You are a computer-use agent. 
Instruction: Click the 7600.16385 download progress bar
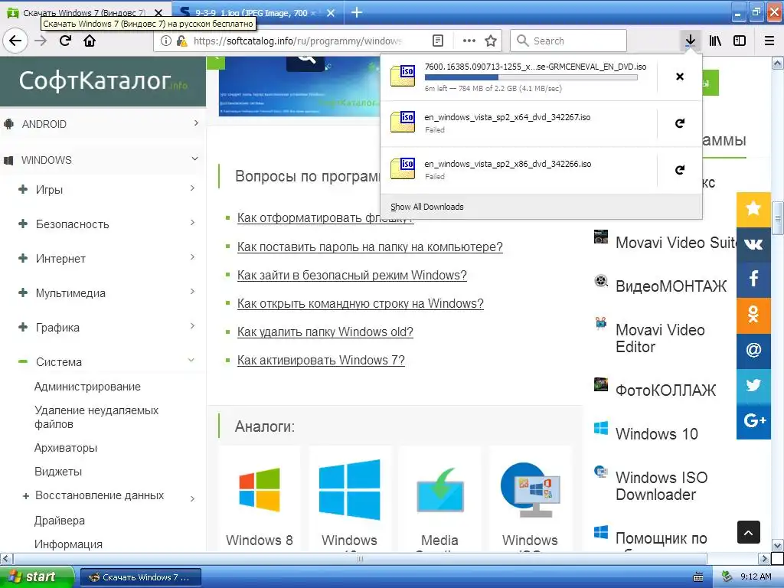point(531,77)
